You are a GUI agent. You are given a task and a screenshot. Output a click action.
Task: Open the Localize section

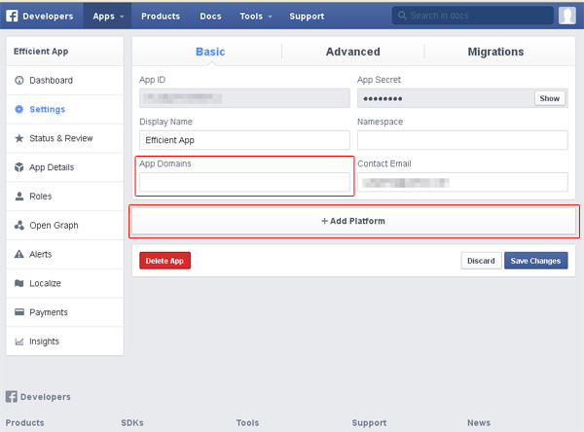coord(65,283)
